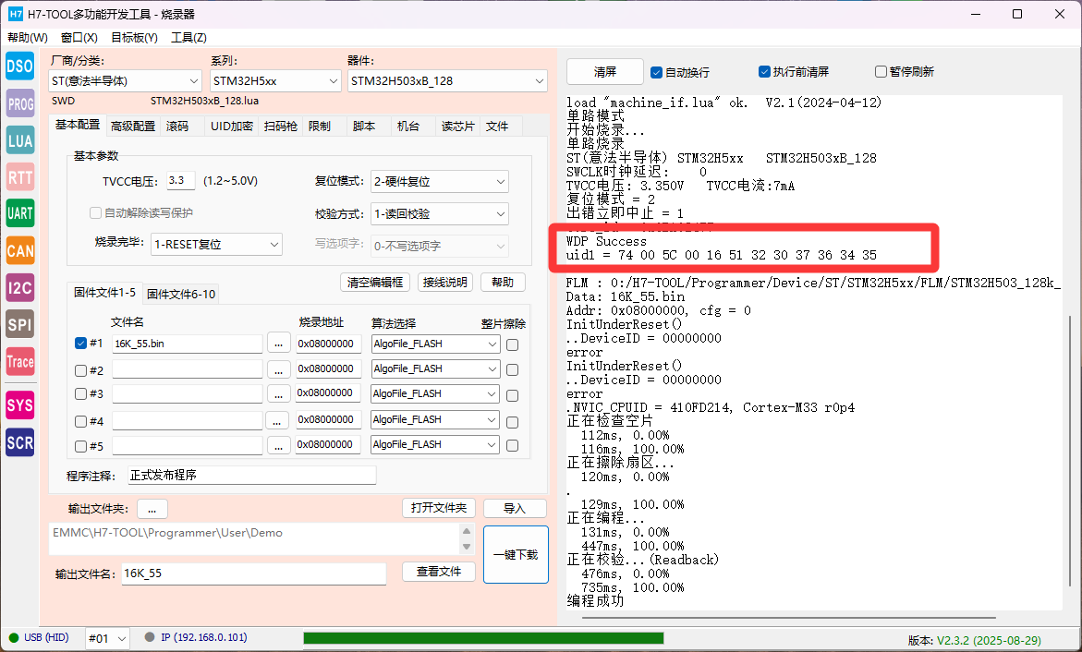Open the I2C module
This screenshot has height=652, width=1082.
[20, 288]
